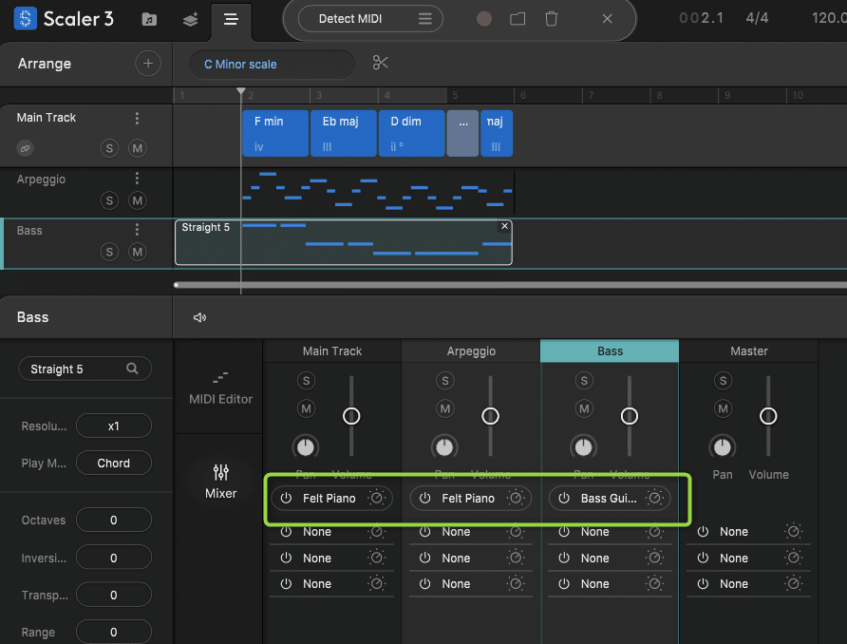Image resolution: width=847 pixels, height=644 pixels.
Task: Open the hamburger menu tab in header
Action: 230,19
